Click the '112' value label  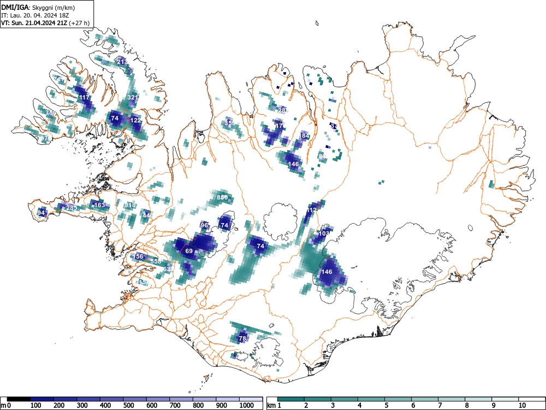click(x=312, y=210)
